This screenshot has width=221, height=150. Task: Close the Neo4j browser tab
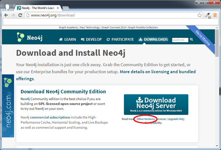click(58, 8)
